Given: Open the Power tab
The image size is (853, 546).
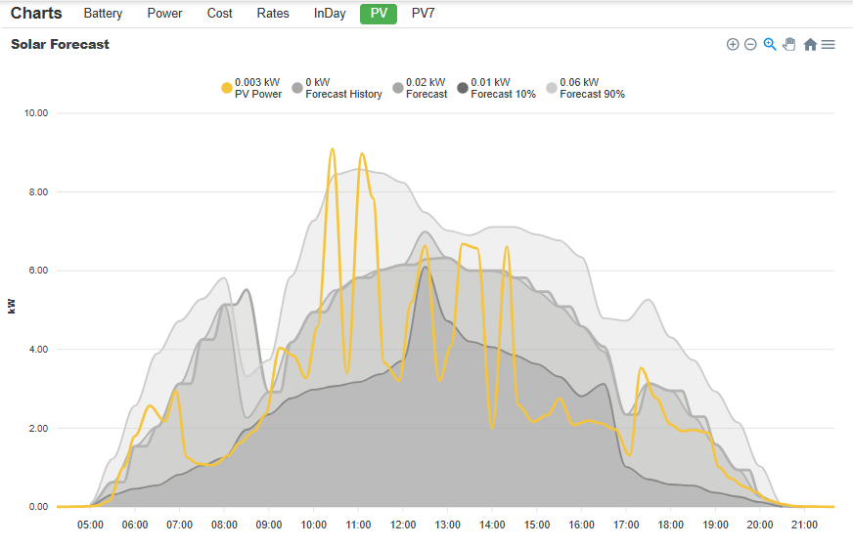Looking at the screenshot, I should pos(164,14).
